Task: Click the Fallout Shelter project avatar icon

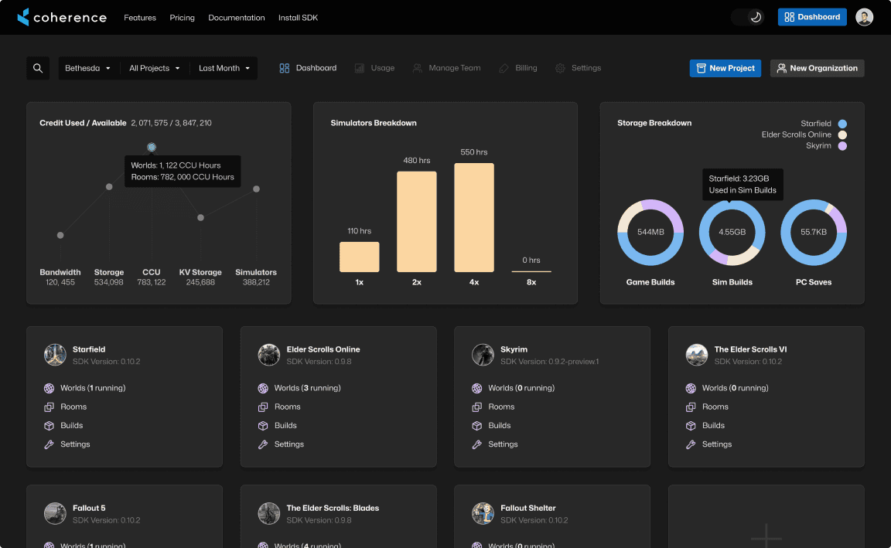Action: 483,513
